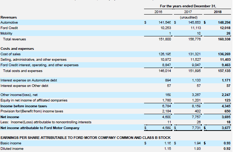Click Selling expenses 2016 value 10,972
The height and width of the screenshot is (152, 239).
(x=166, y=60)
